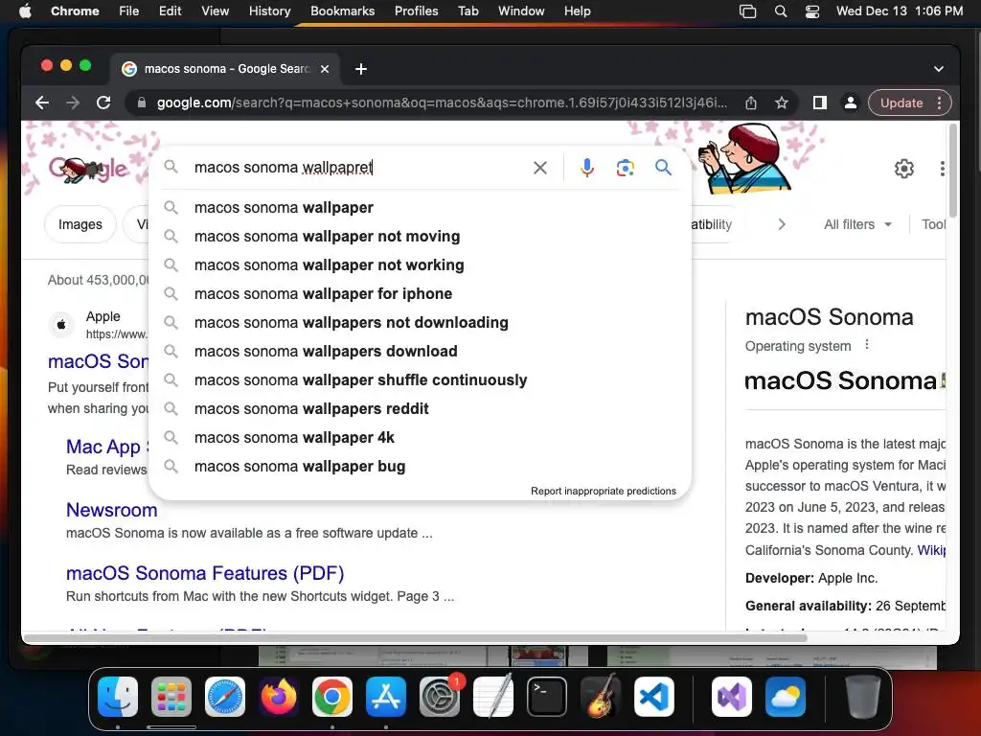The height and width of the screenshot is (736, 981).
Task: Start voice search with the microphone icon
Action: (587, 168)
